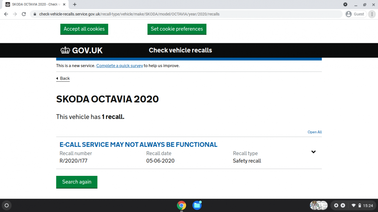Click Set cookie preferences button
This screenshot has height=212, width=378.
point(177,29)
